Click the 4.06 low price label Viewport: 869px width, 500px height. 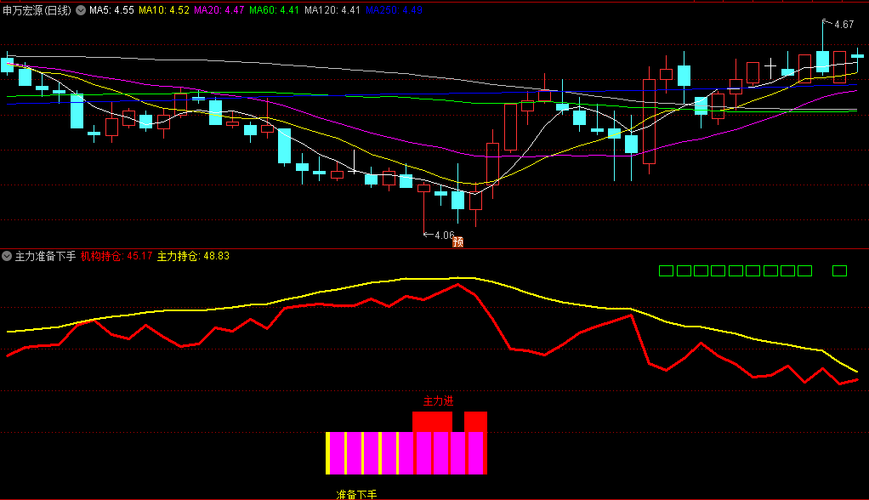click(x=445, y=235)
